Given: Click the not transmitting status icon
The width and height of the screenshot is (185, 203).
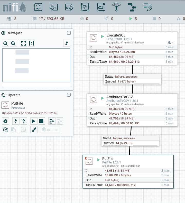Looking at the screenshot, I should pyautogui.click(x=106, y=19).
